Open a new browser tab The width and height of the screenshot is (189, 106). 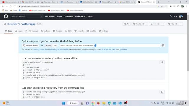click(159, 2)
